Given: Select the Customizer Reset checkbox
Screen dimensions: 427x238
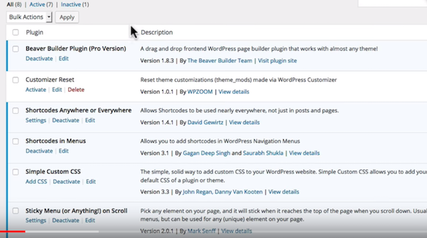Looking at the screenshot, I should coord(16,80).
